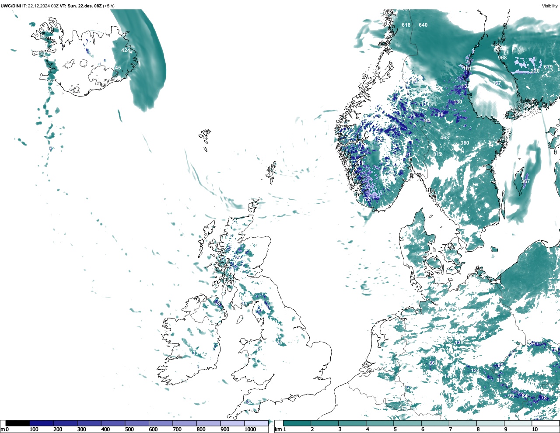Click the 'Visibility' label at top right
The width and height of the screenshot is (560, 433).
pos(549,6)
